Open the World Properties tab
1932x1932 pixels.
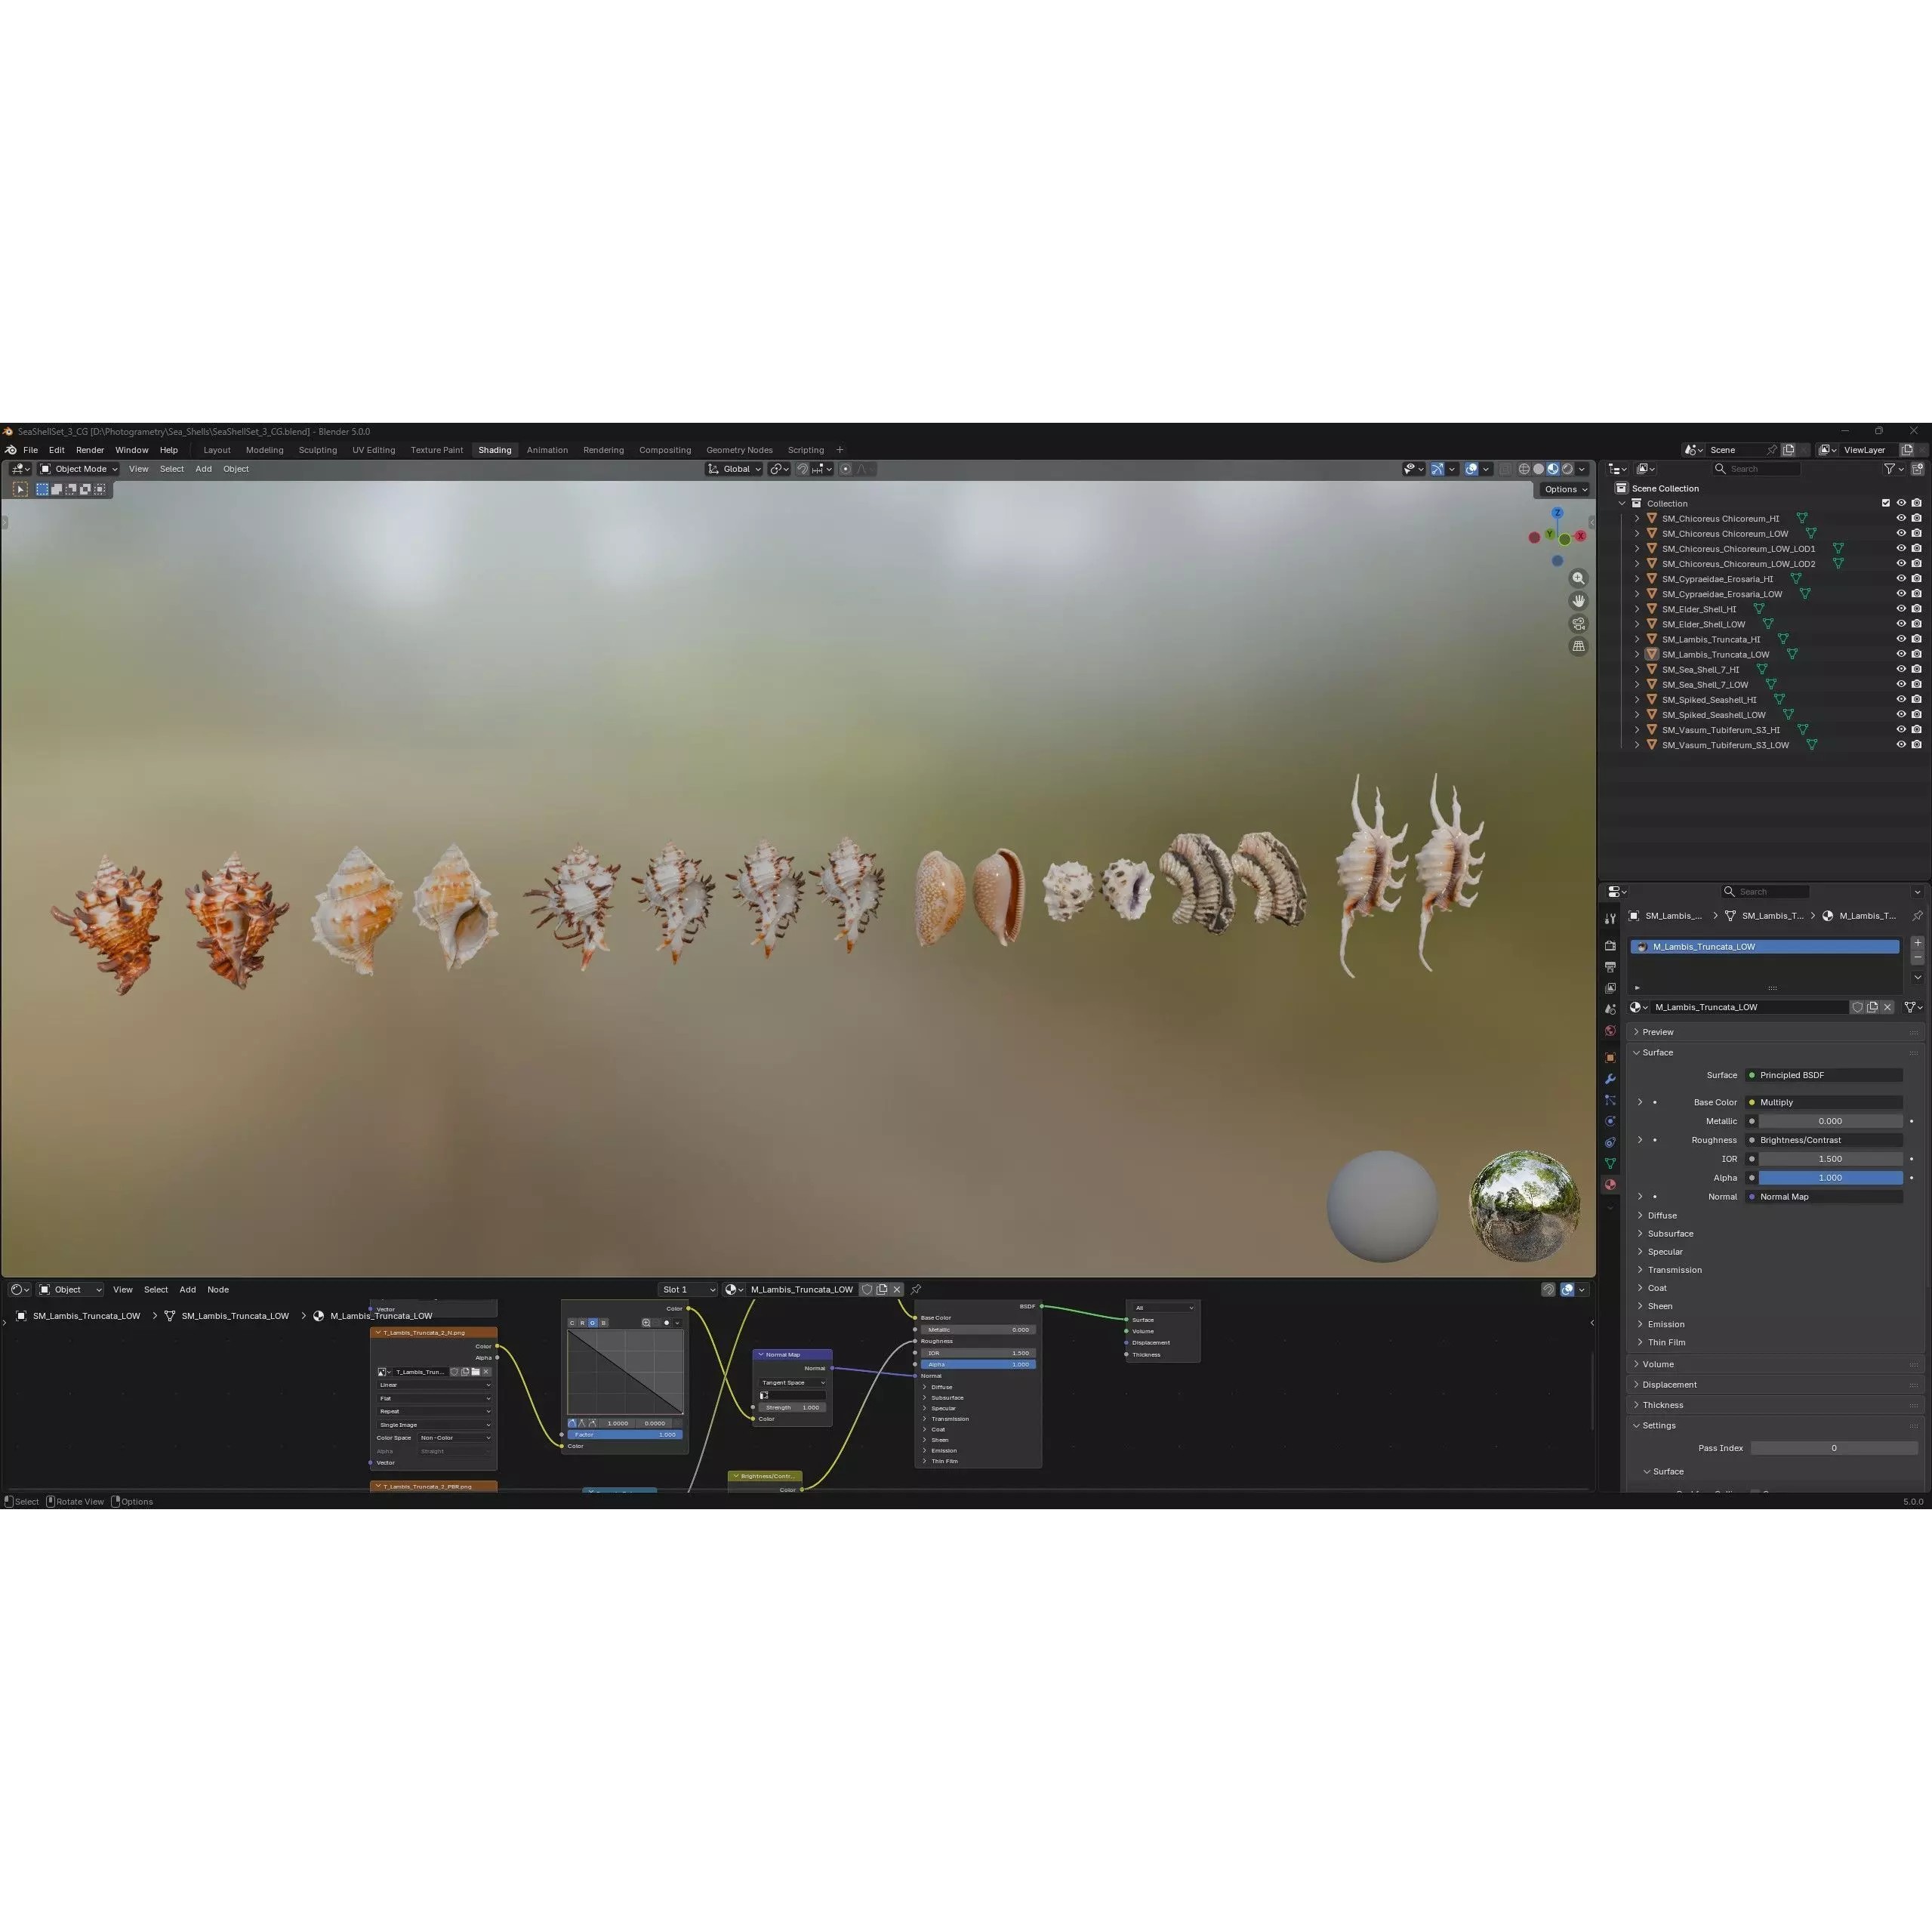click(x=1610, y=1030)
